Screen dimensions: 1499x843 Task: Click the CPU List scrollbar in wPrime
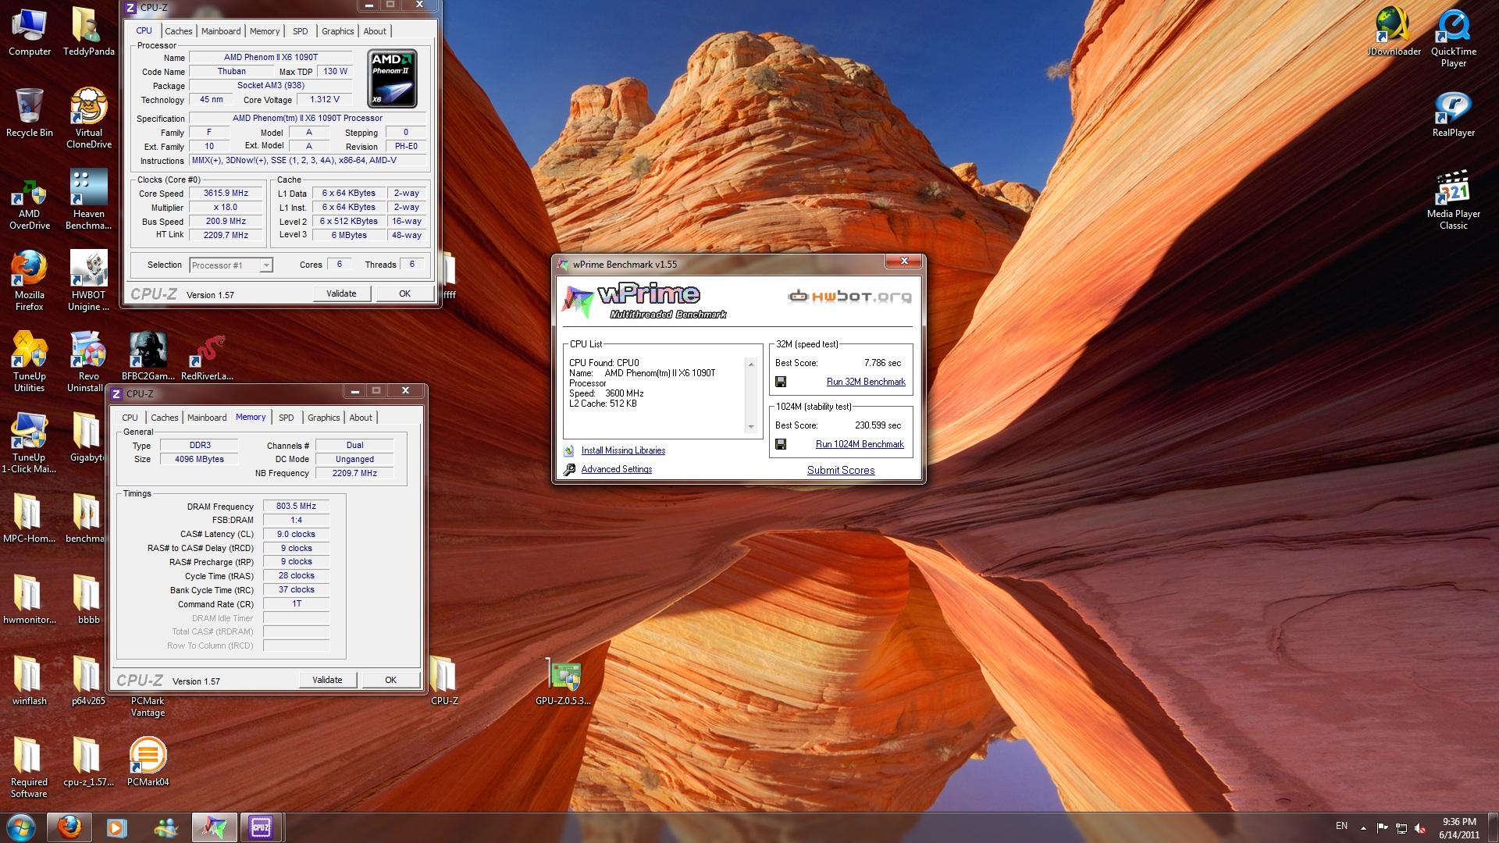click(751, 395)
